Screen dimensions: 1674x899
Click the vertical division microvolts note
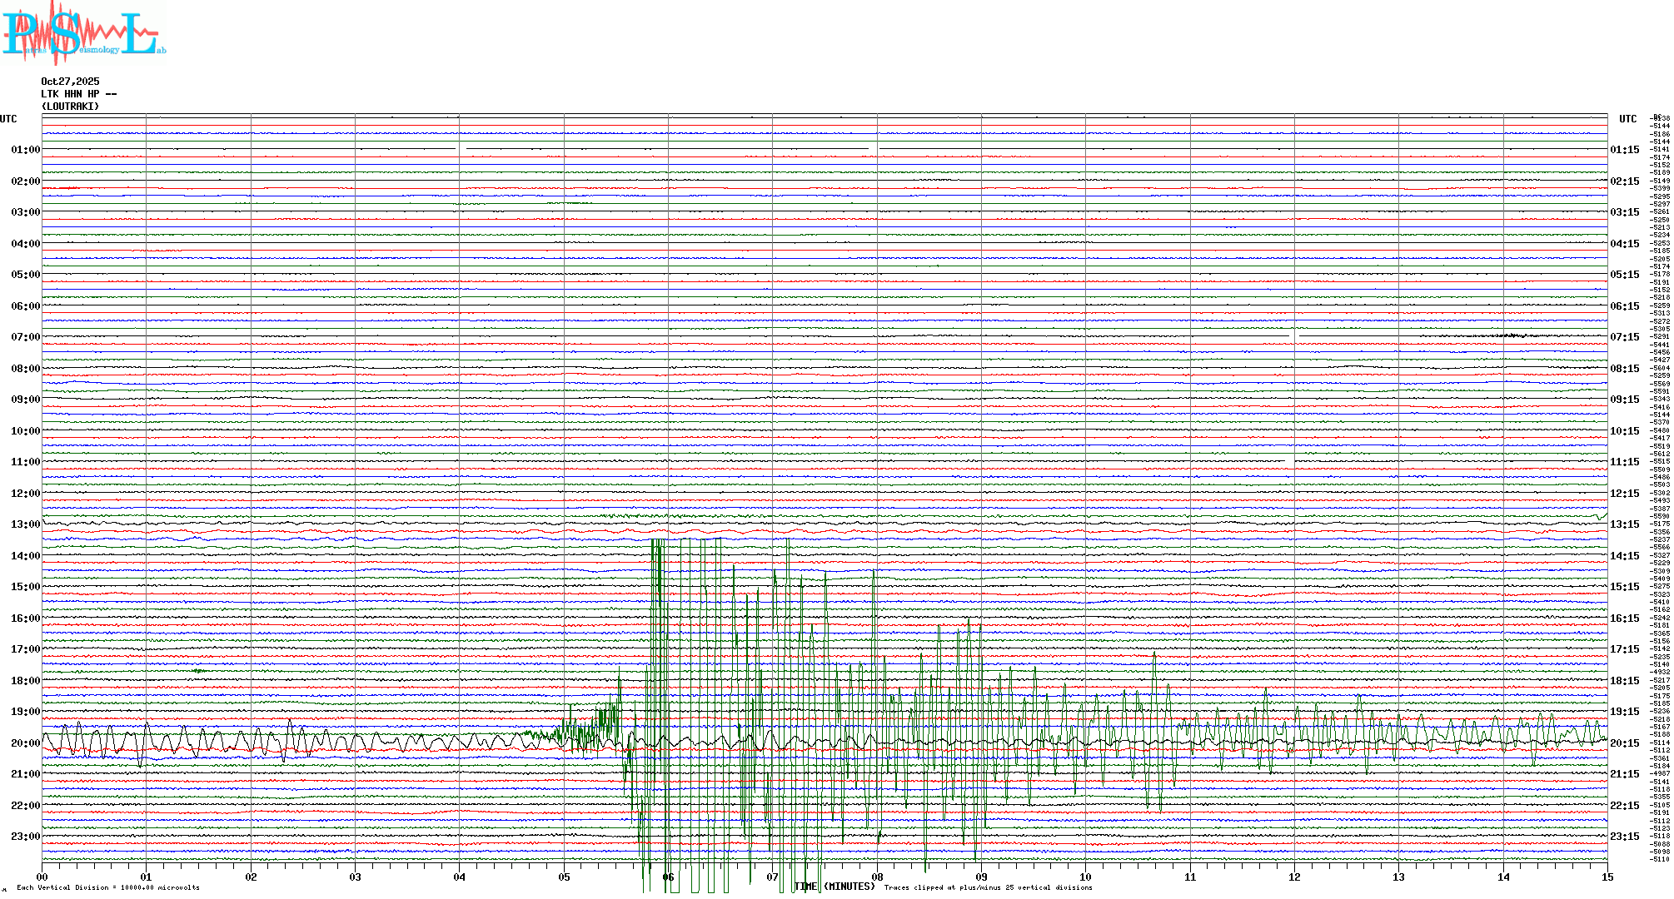point(108,887)
